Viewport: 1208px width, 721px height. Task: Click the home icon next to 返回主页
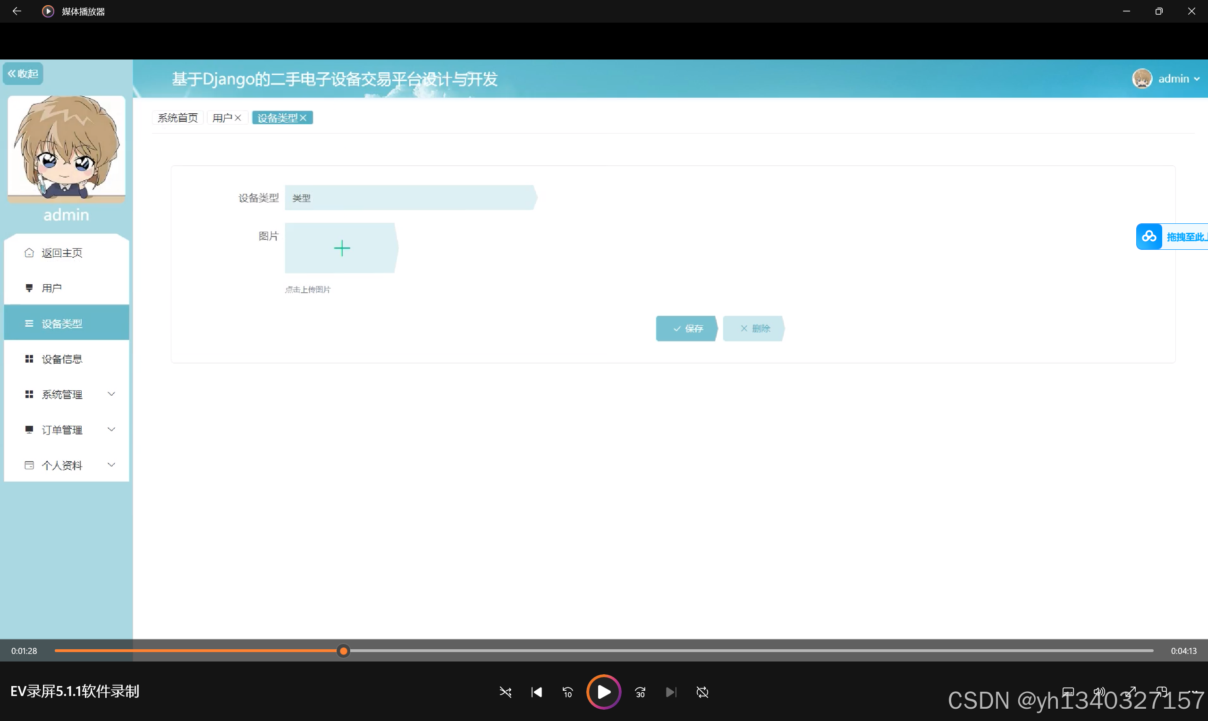(x=29, y=253)
